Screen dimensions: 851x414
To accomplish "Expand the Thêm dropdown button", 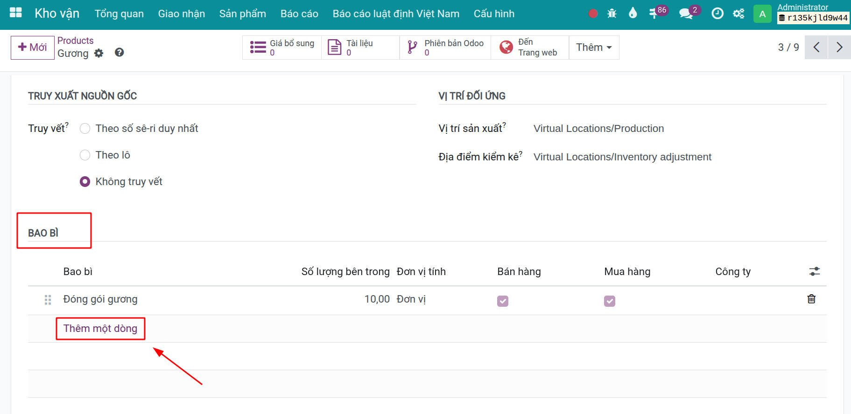I will point(593,48).
